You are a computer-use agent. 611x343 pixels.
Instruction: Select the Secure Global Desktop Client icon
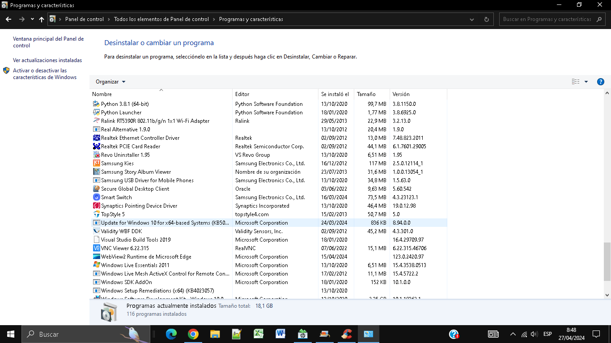point(96,189)
